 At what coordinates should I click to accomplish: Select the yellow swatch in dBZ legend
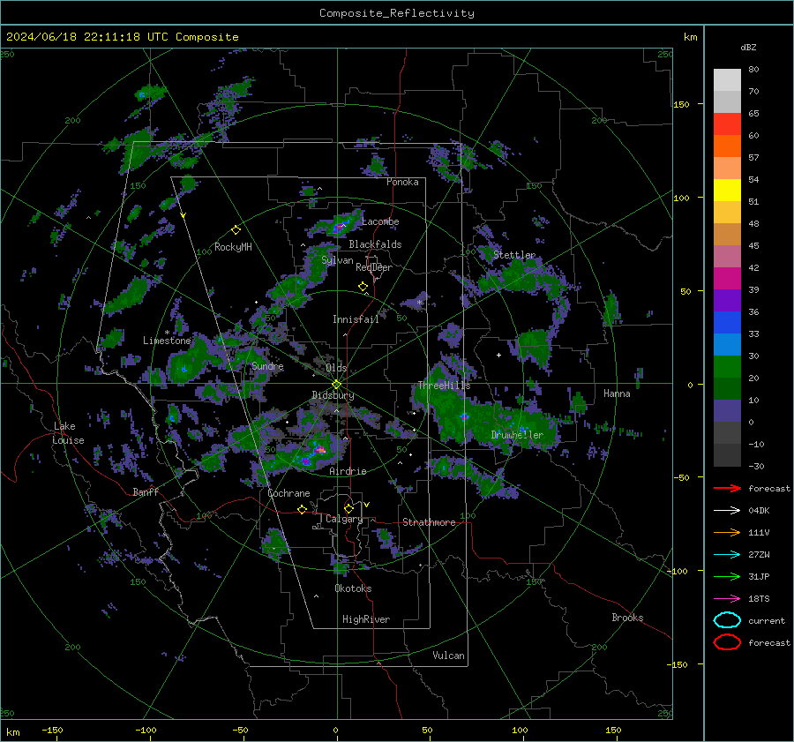pyautogui.click(x=727, y=191)
